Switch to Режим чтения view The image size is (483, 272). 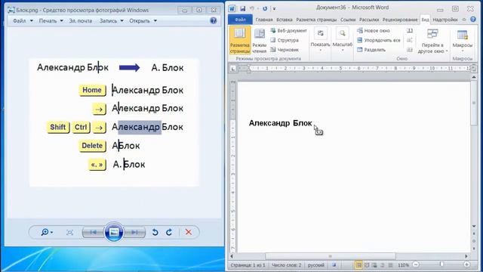pyautogui.click(x=260, y=40)
